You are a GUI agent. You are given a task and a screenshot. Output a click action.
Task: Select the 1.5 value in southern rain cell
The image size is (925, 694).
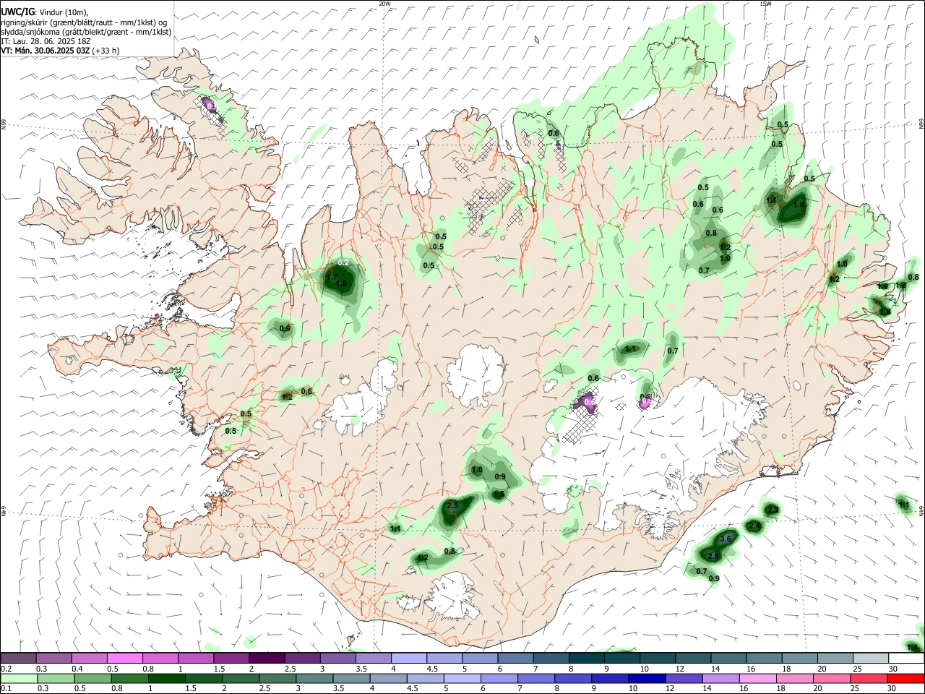click(x=499, y=494)
